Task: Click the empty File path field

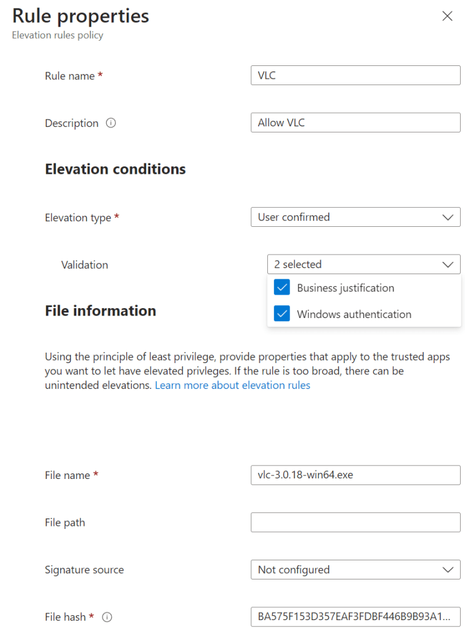Action: tap(355, 522)
